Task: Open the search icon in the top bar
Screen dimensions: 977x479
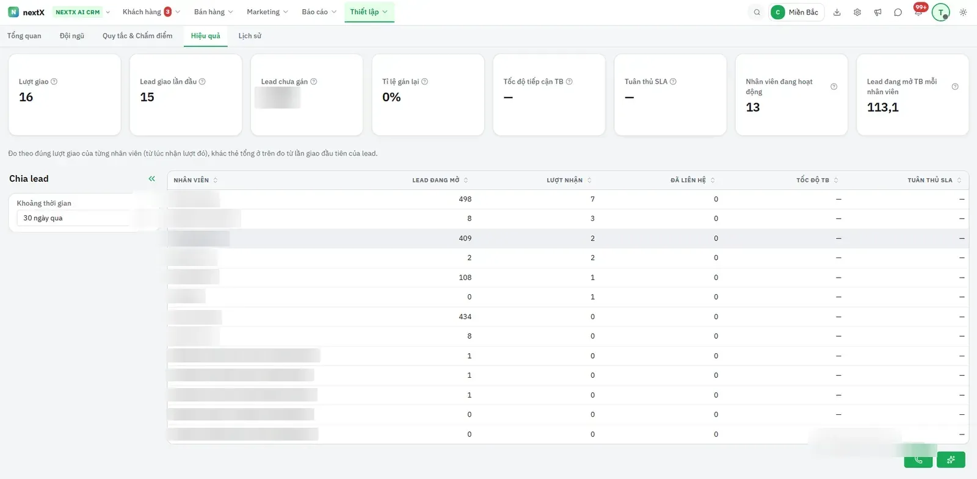Action: (757, 12)
